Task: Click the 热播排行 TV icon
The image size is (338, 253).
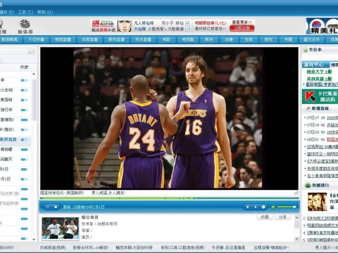Action: click(x=308, y=185)
